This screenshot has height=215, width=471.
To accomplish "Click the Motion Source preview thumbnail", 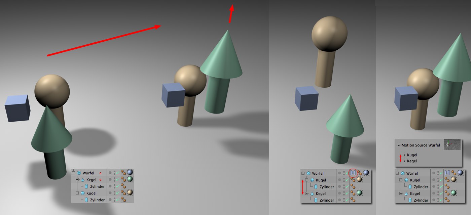I will point(452,144).
